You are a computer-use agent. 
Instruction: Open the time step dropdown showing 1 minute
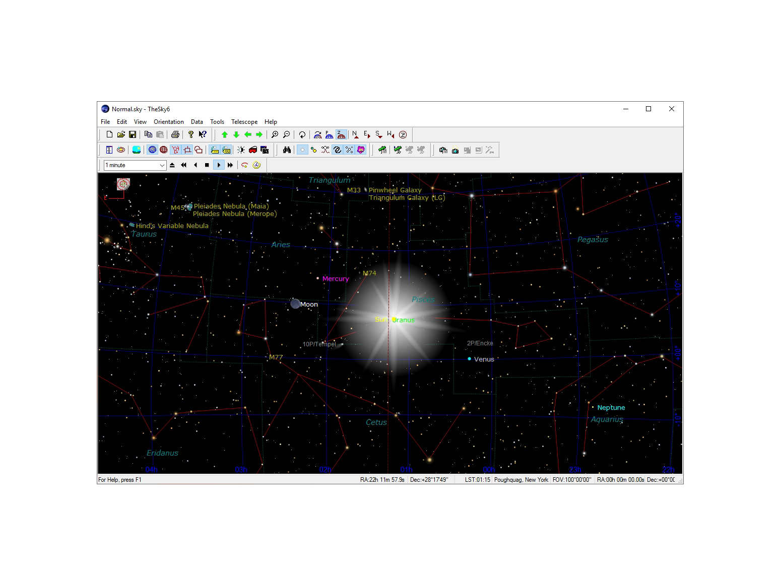[x=135, y=165]
